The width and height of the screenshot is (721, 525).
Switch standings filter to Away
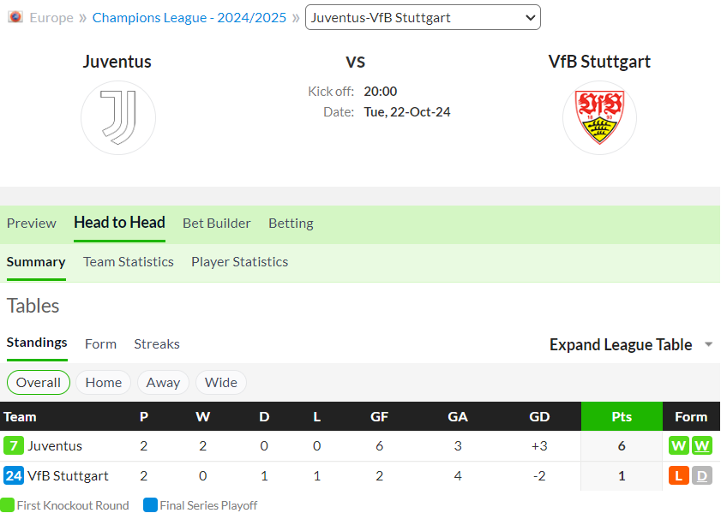[x=163, y=382]
